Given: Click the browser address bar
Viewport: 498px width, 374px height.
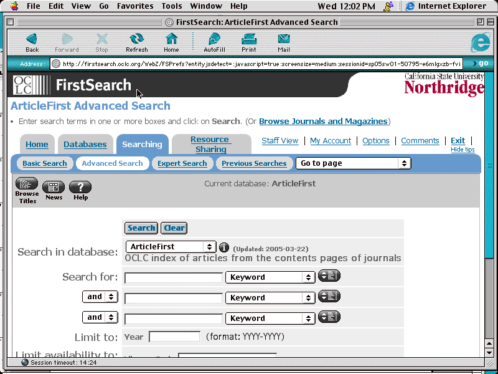Looking at the screenshot, I should coord(256,64).
